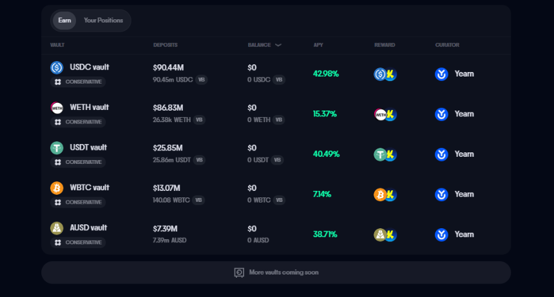
Task: Click the AUSD vault token icon
Action: coord(57,228)
